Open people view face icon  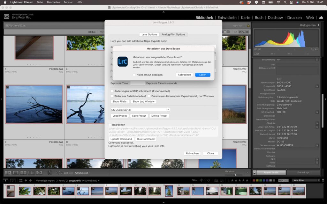click(39, 172)
